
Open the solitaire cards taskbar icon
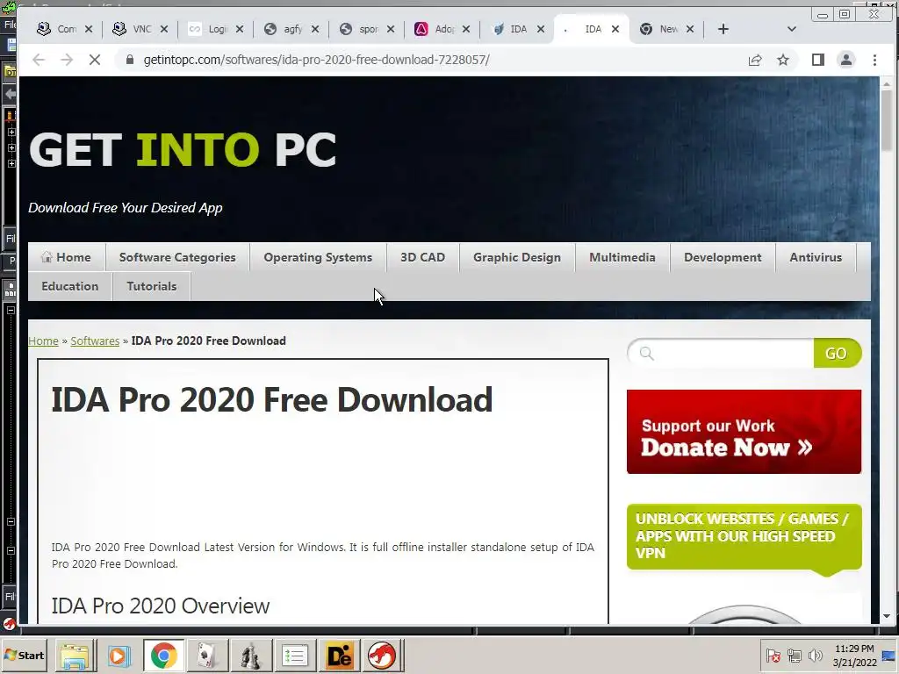pyautogui.click(x=206, y=656)
